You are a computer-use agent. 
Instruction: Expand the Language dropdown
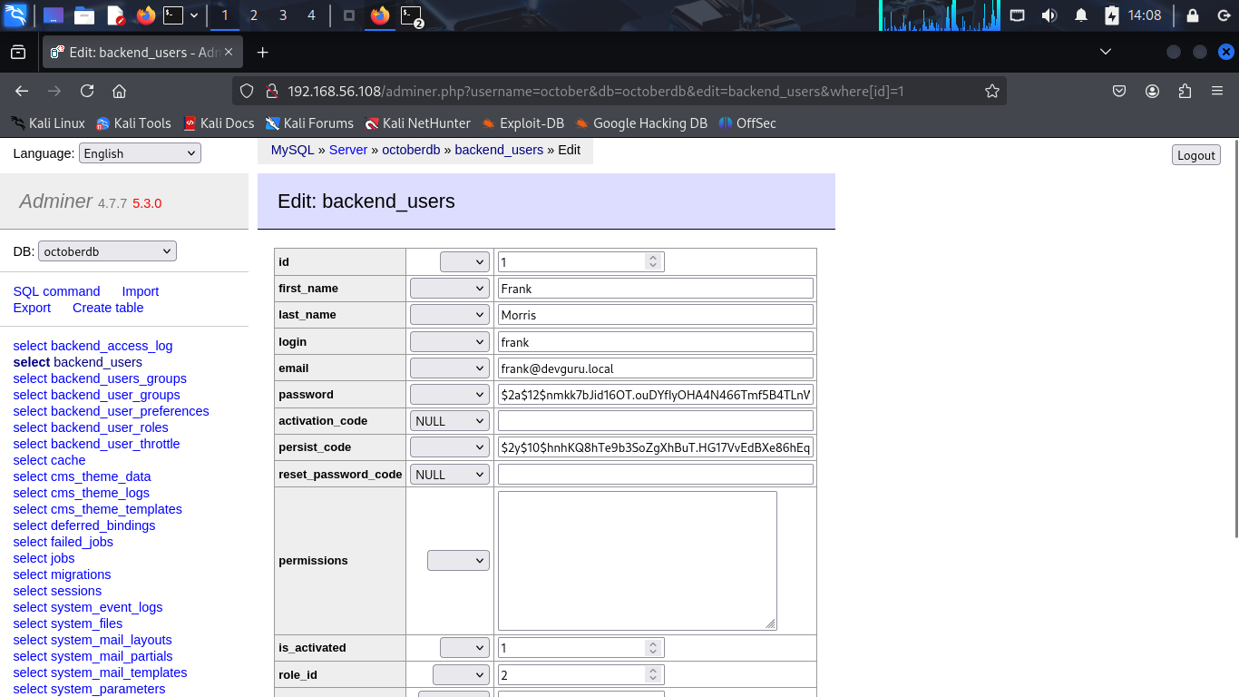click(x=140, y=153)
